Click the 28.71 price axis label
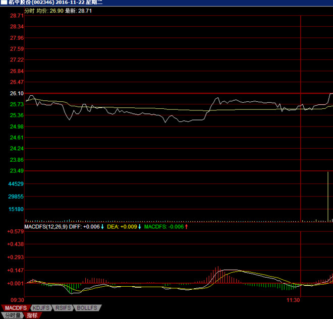The height and width of the screenshot is (319, 333). [17, 16]
